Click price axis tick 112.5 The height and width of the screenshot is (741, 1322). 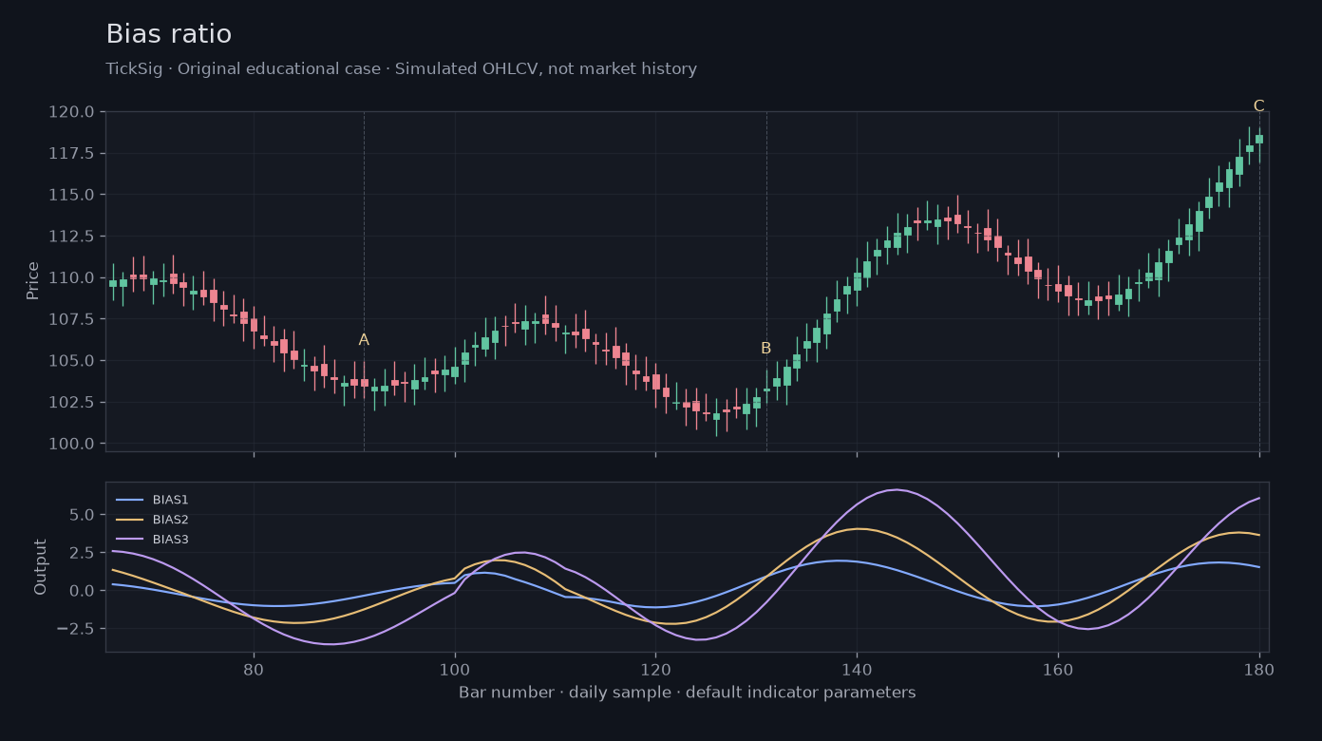[x=71, y=237]
